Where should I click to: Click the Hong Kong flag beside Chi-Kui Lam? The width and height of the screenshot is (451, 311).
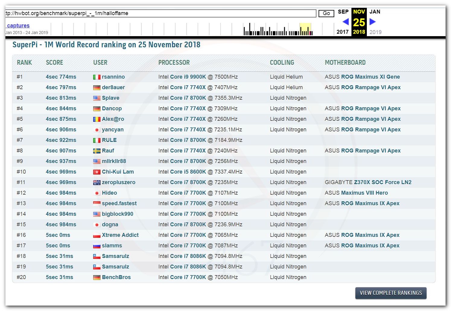pyautogui.click(x=97, y=172)
